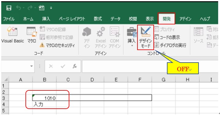This screenshot has width=220, height=116.
Task: Click ダイアログの実行
Action: pos(170,45)
